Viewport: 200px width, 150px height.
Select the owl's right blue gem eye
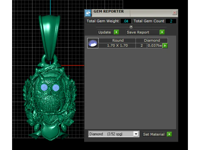click(x=56, y=88)
